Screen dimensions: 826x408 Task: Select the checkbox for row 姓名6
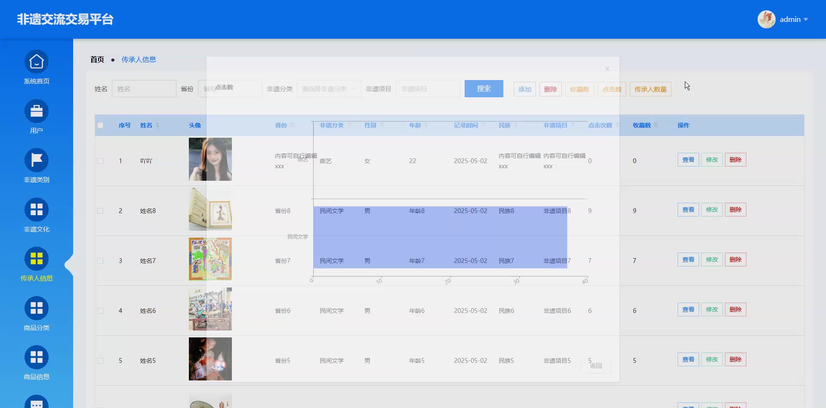point(100,311)
